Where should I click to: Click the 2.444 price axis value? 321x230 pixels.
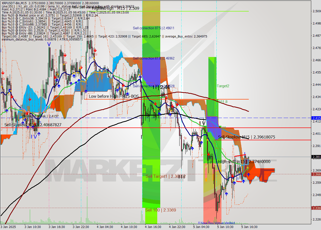316,84
